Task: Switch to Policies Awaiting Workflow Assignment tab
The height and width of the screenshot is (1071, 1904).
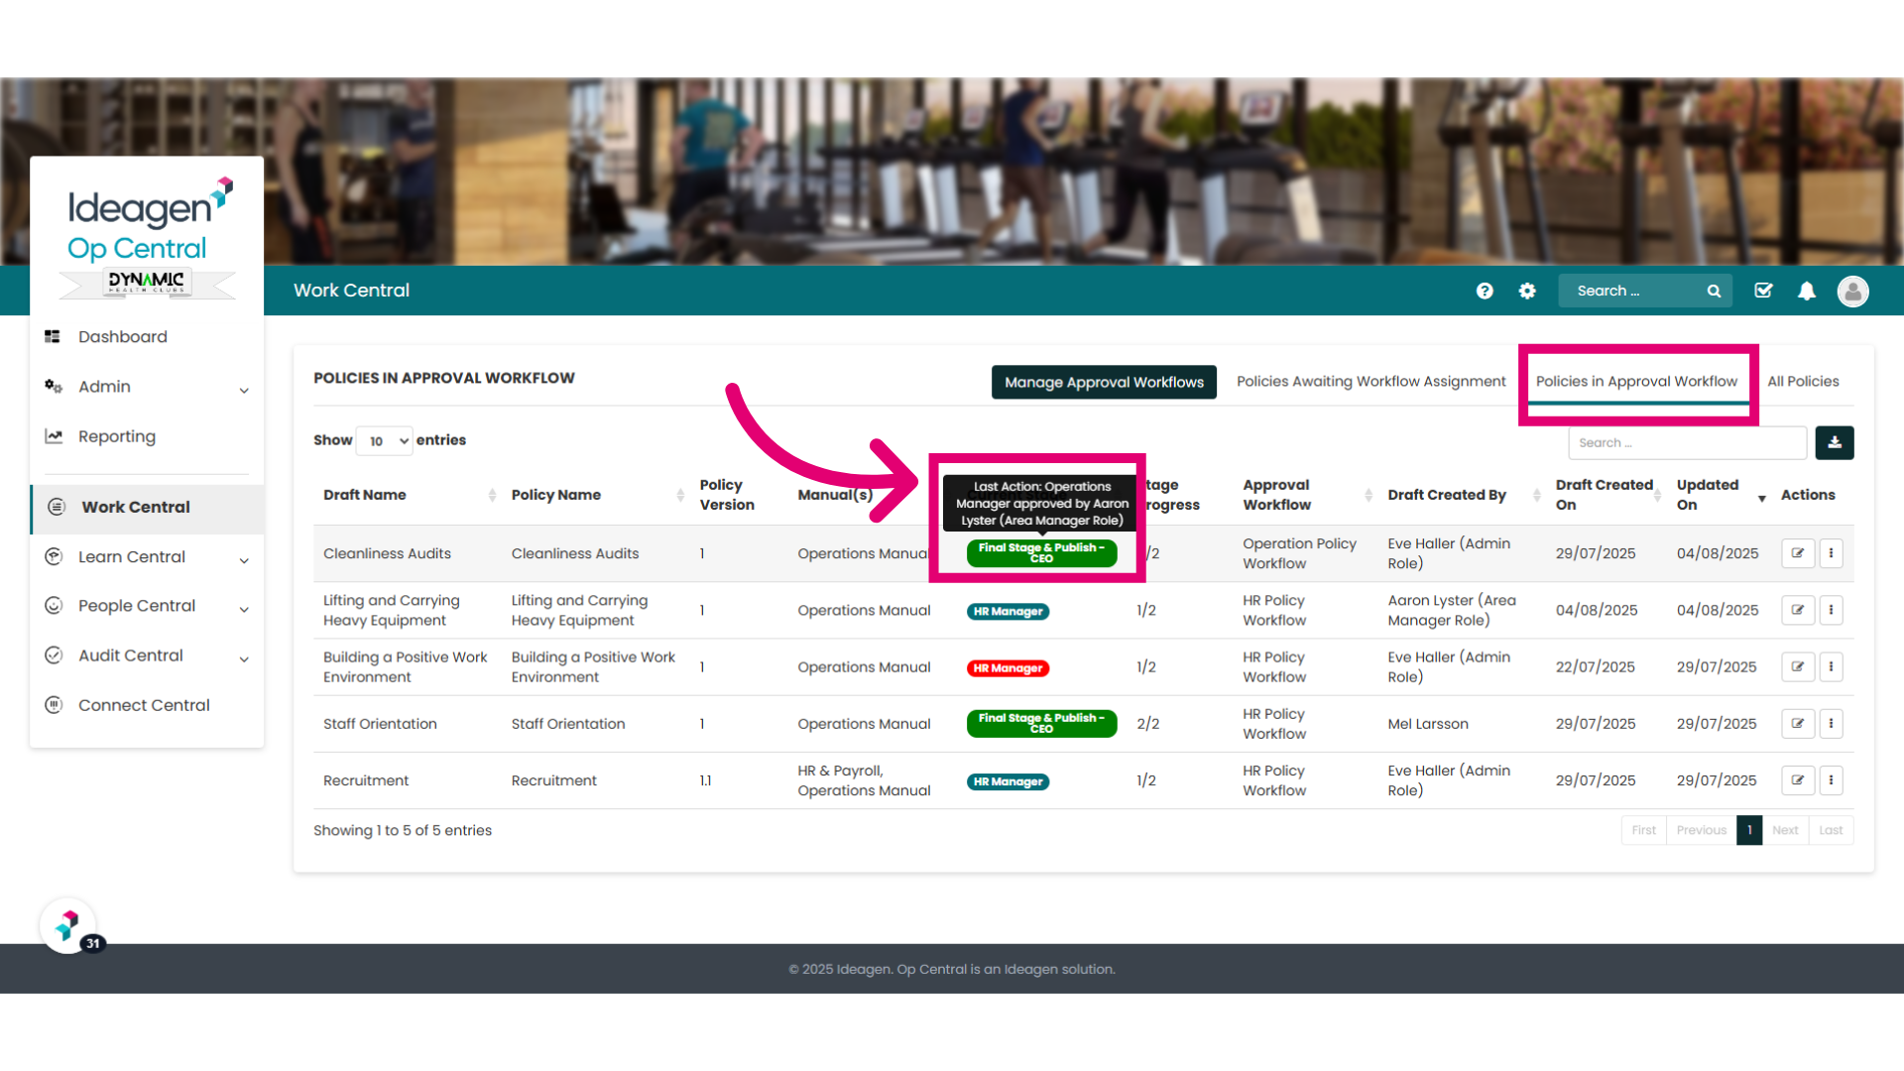Action: 1370,382
